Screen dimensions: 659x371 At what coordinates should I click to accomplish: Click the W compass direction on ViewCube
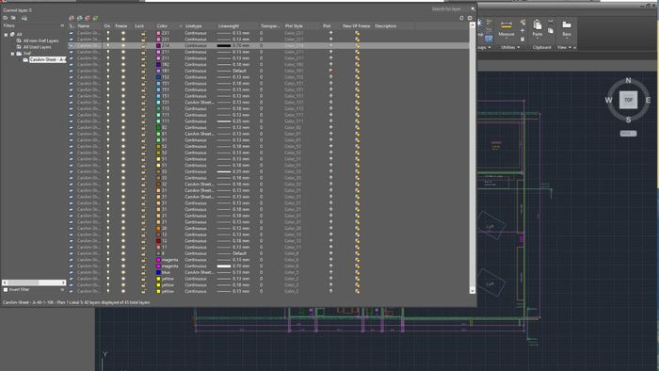click(x=608, y=100)
